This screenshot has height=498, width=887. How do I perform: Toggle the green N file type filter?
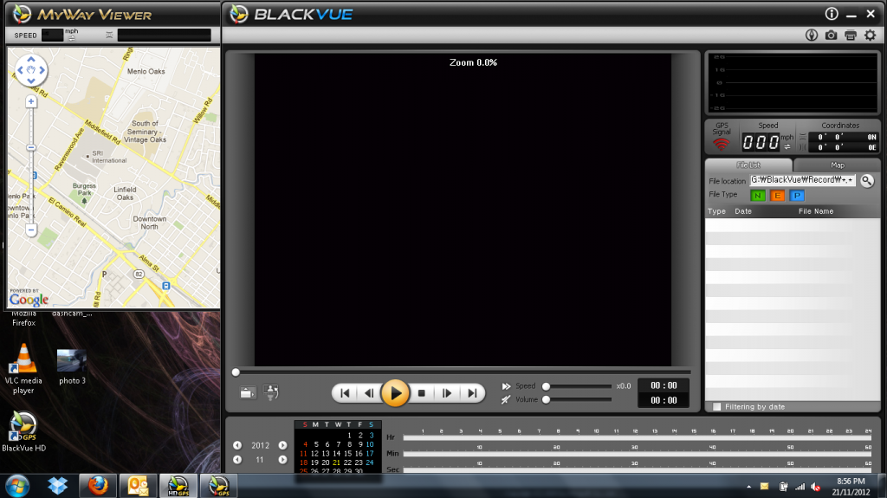(x=758, y=195)
